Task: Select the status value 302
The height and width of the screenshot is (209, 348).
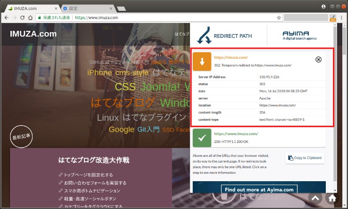Action: (262, 84)
